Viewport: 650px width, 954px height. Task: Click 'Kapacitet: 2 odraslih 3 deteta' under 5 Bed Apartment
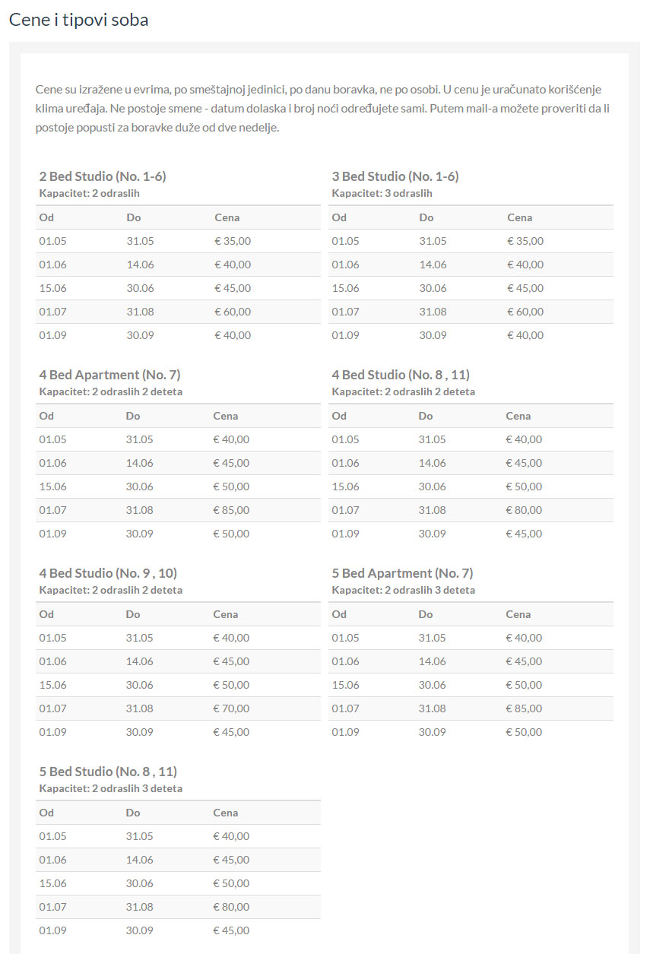(x=403, y=591)
